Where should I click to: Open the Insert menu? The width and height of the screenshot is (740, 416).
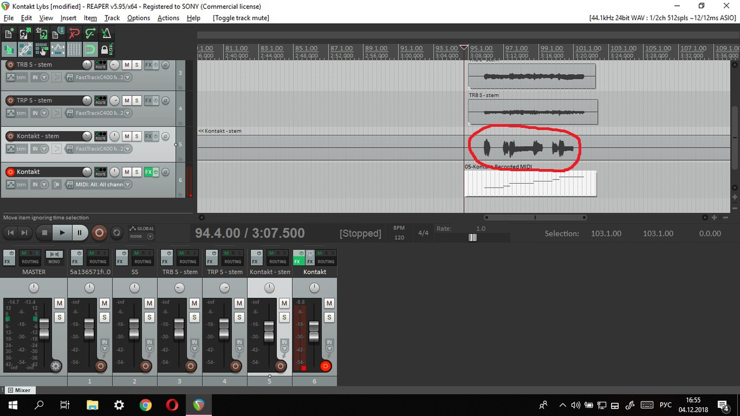coord(68,18)
